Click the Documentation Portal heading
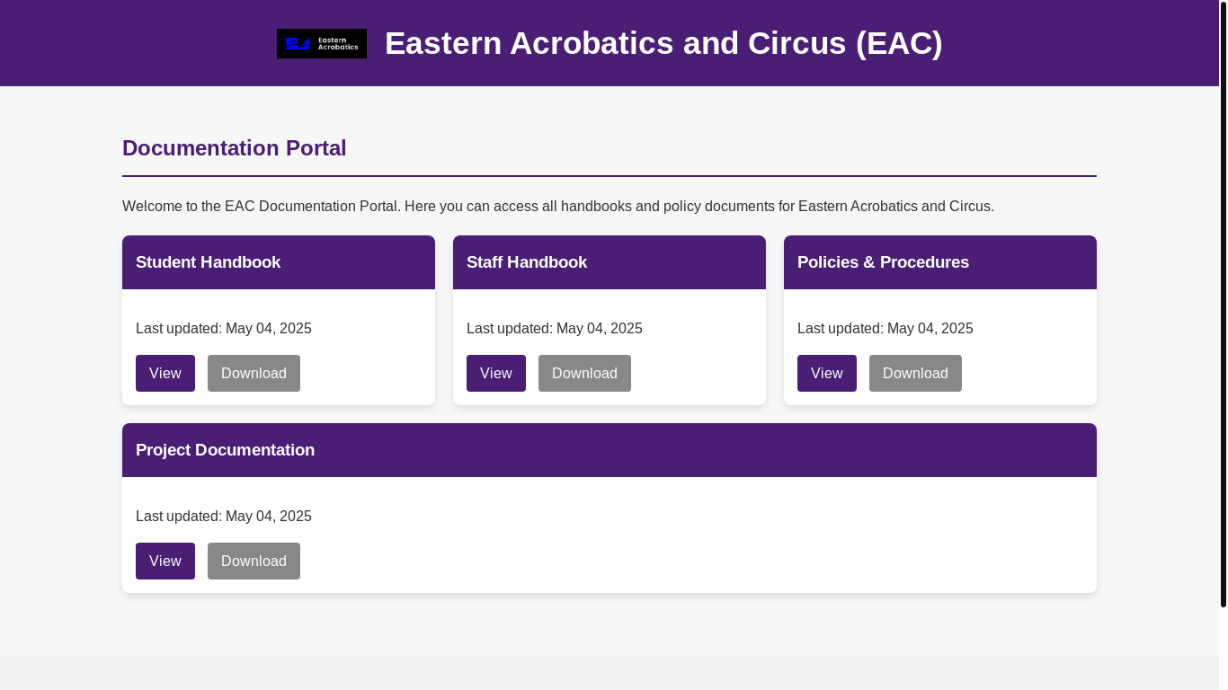 [235, 148]
